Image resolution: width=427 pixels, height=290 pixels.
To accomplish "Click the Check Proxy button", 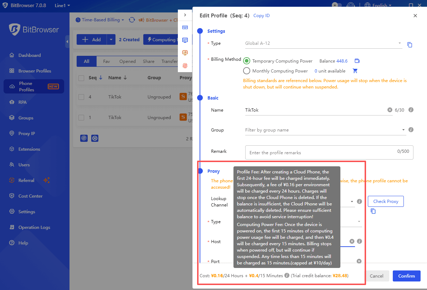I will click(385, 201).
